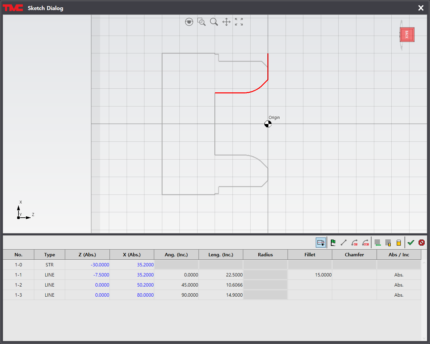Click the red BACK view cube

pos(407,35)
